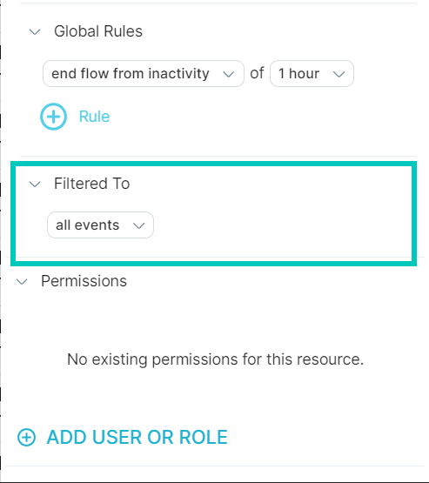Click the word of between rule dropdowns
This screenshot has width=429, height=483.
click(x=257, y=73)
